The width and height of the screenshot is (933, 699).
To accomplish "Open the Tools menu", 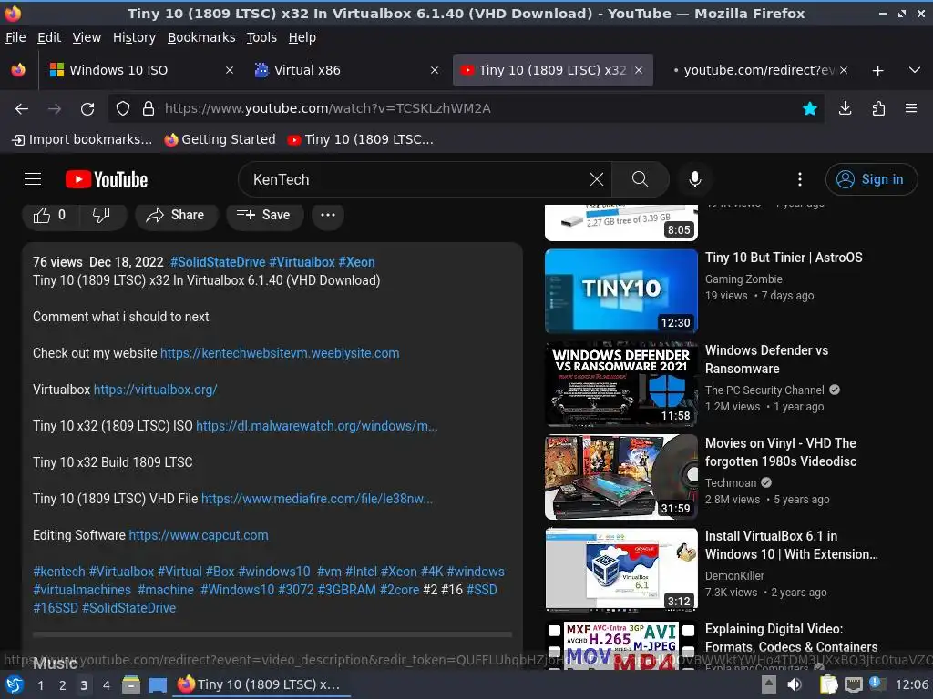I will click(x=261, y=37).
